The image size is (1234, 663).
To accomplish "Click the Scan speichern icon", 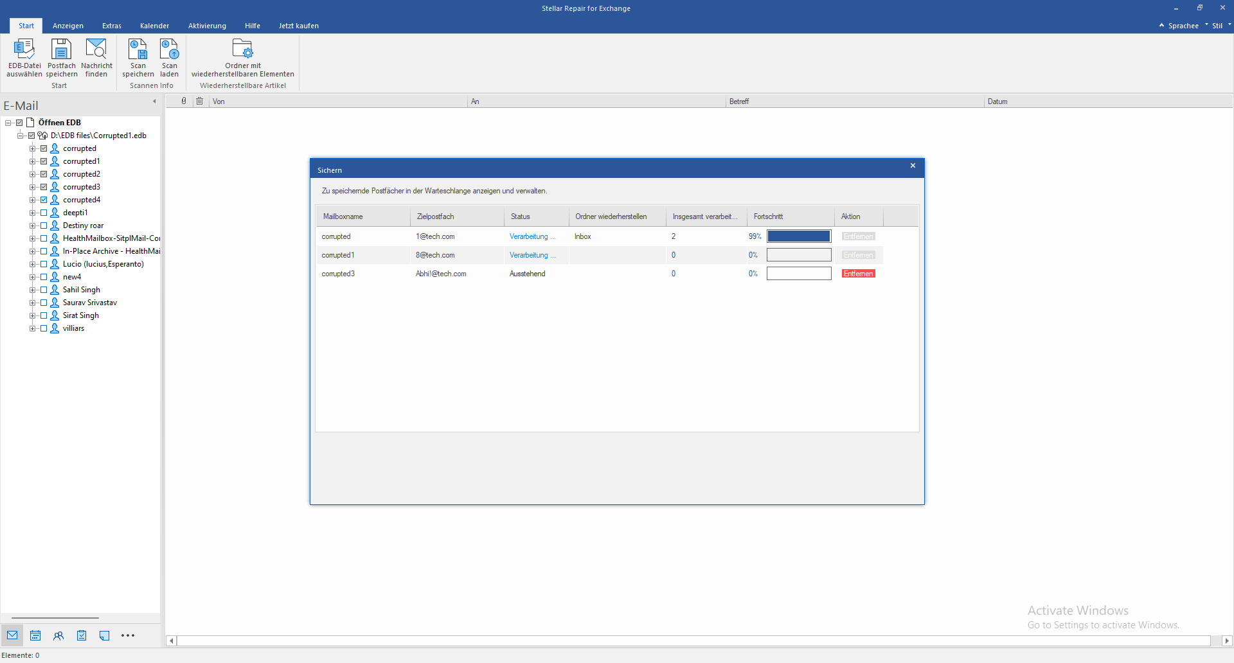I will (x=138, y=49).
